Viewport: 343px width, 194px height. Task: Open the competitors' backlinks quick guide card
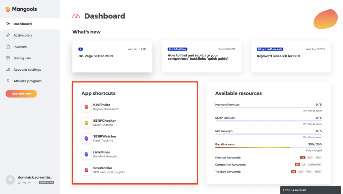(x=193, y=57)
